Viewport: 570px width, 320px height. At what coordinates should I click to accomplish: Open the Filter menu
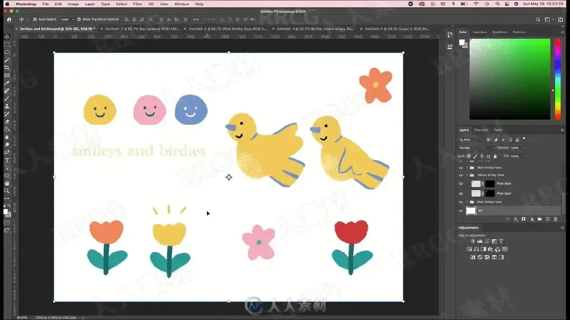coord(138,4)
